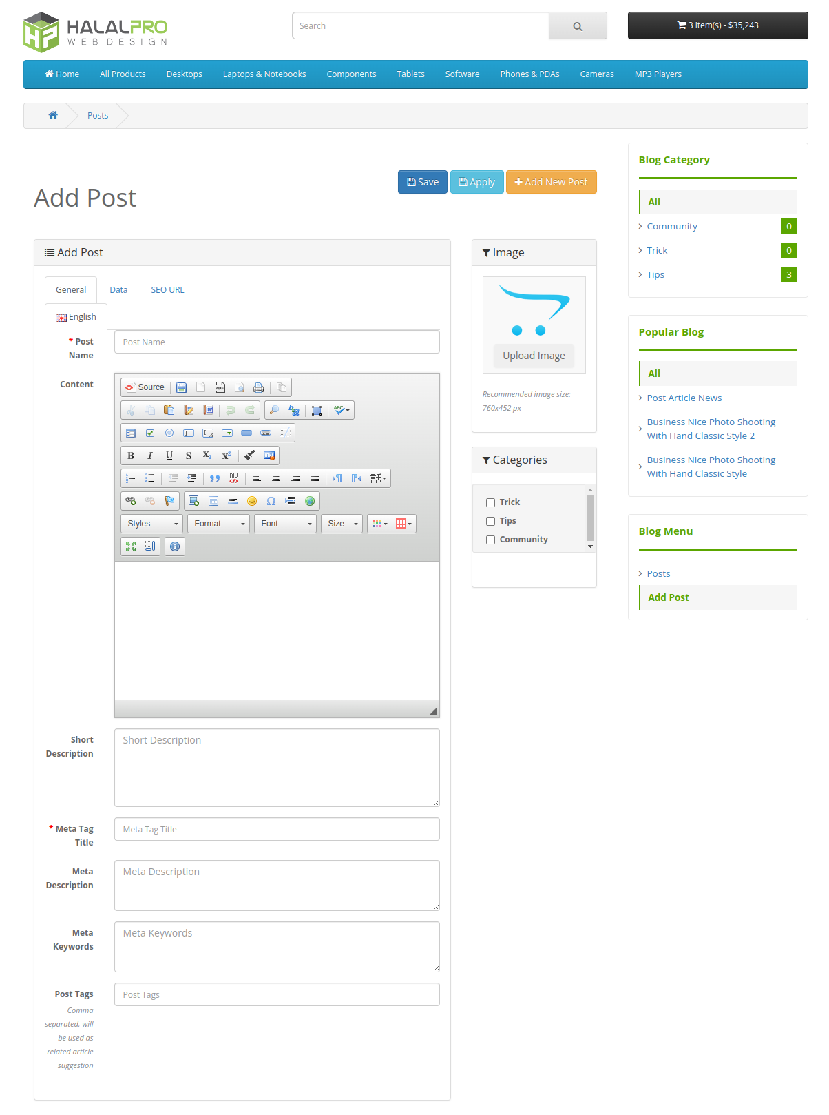Image resolution: width=829 pixels, height=1115 pixels.
Task: Tick the Tips category checkbox
Action: click(x=491, y=521)
